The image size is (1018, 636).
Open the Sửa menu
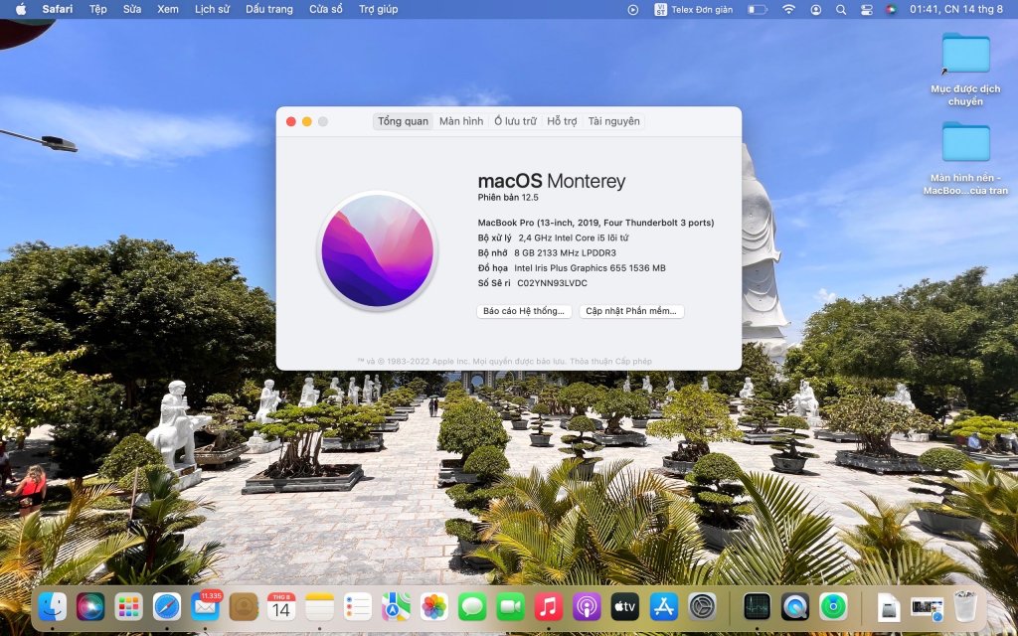tap(132, 9)
